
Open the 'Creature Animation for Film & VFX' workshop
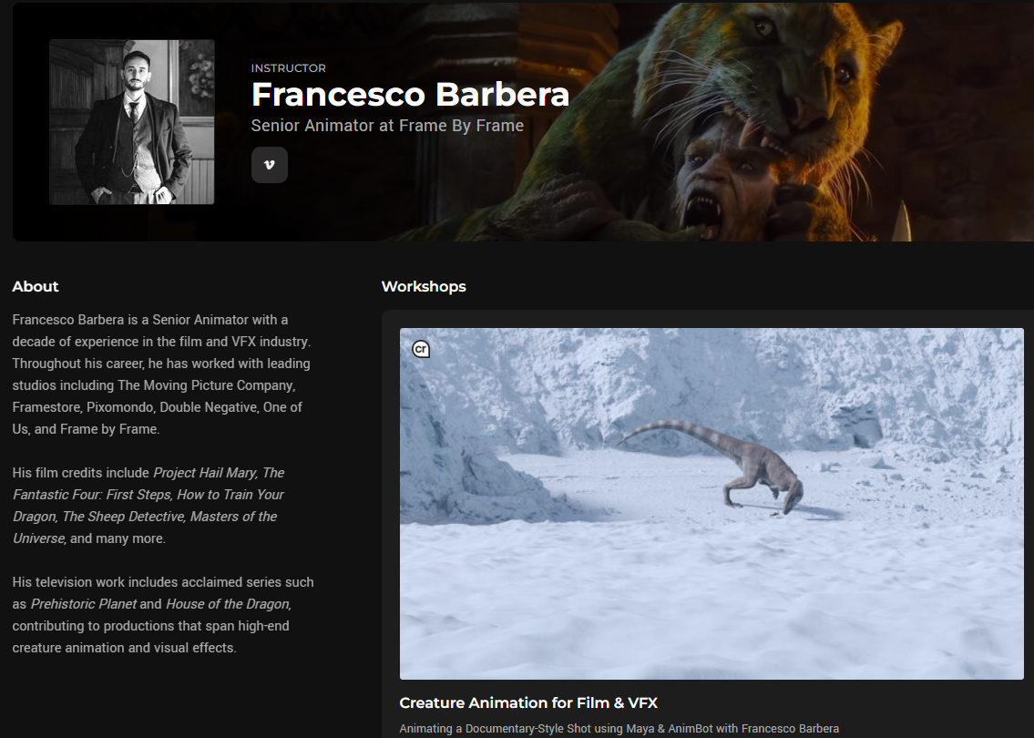coord(528,703)
